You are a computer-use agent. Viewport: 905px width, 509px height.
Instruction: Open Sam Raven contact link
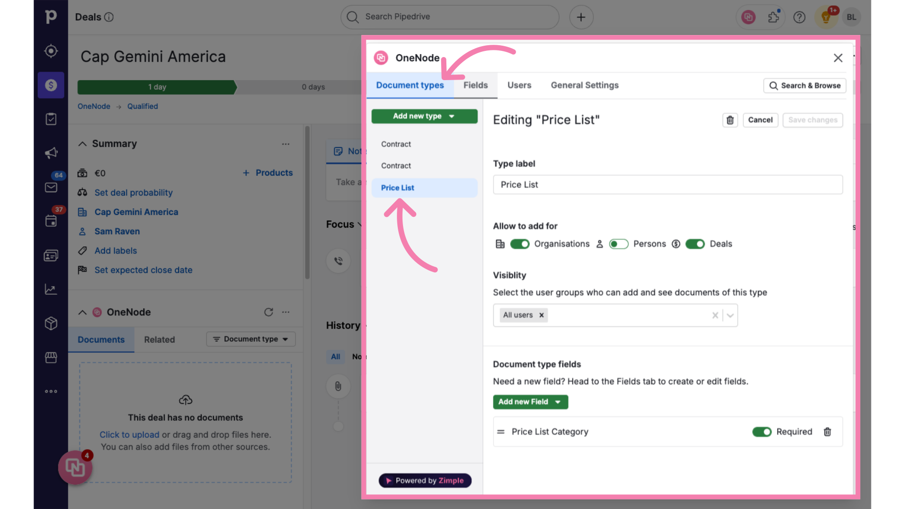point(117,231)
